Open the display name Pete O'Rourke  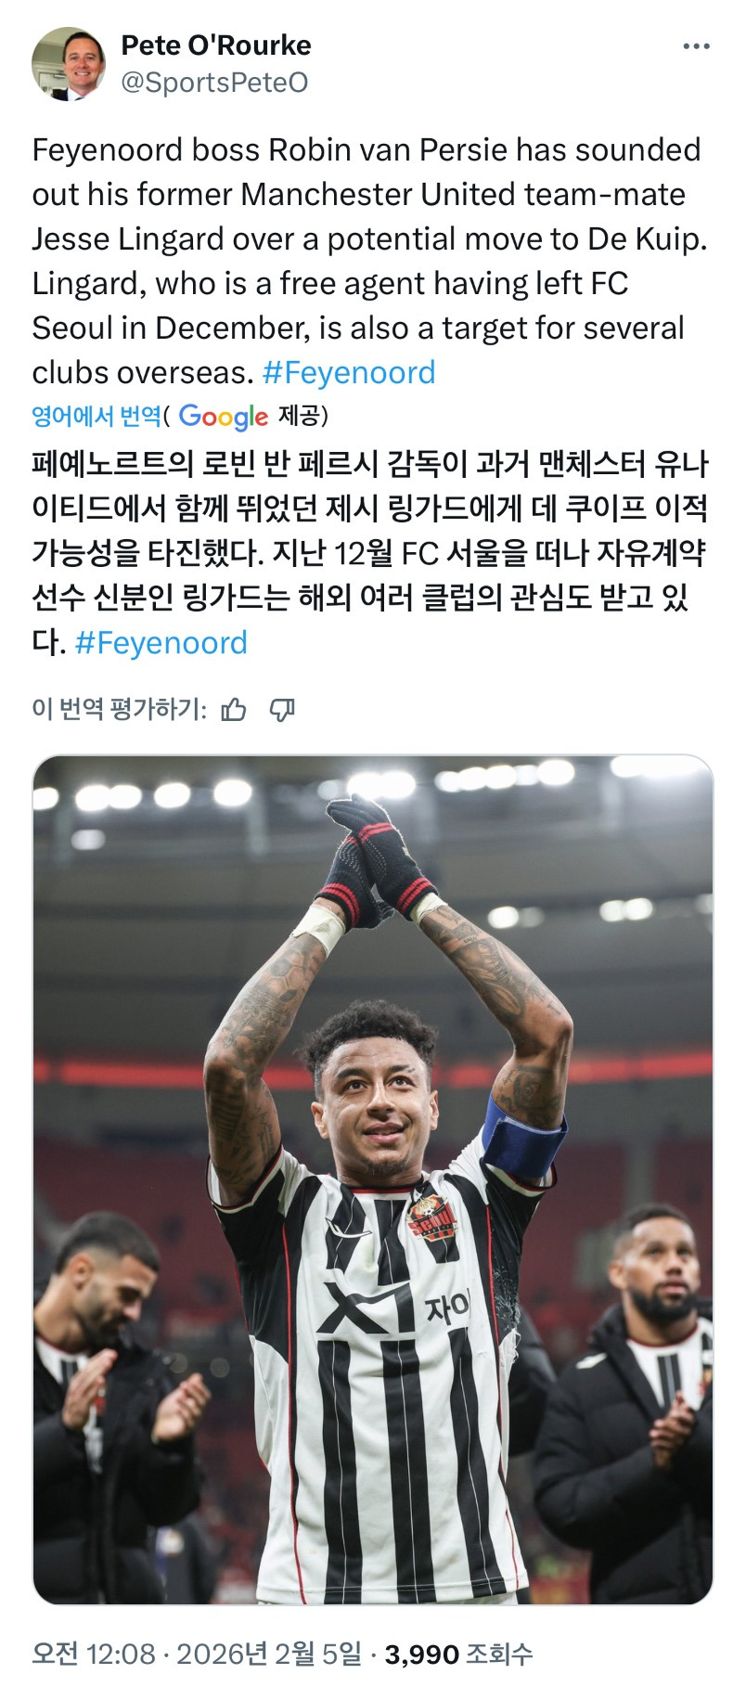pyautogui.click(x=216, y=45)
